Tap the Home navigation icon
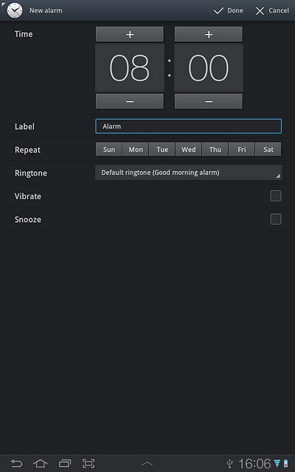295x472 pixels. [x=41, y=463]
